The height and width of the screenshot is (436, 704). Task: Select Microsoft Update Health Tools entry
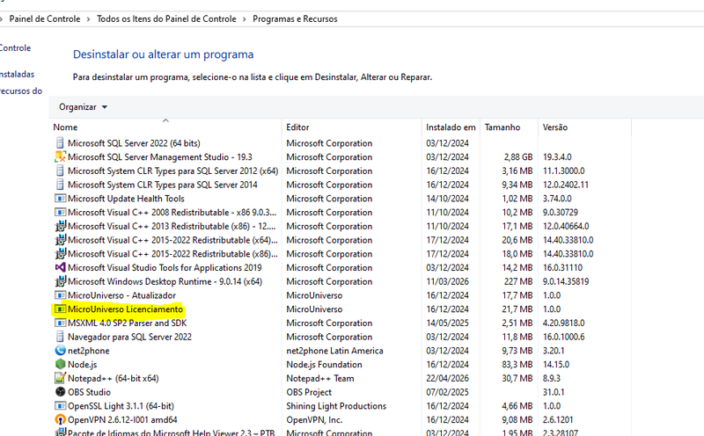tap(126, 199)
